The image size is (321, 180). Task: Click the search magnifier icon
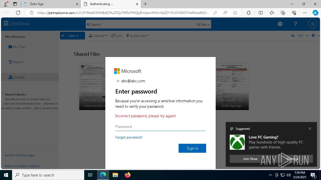click(x=88, y=24)
